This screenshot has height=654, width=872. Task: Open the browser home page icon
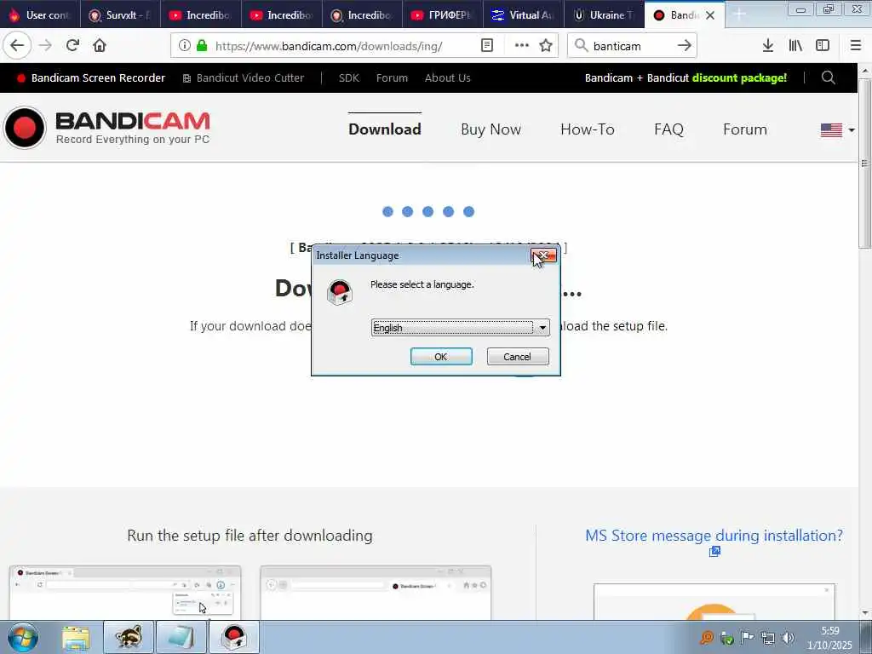(x=100, y=46)
